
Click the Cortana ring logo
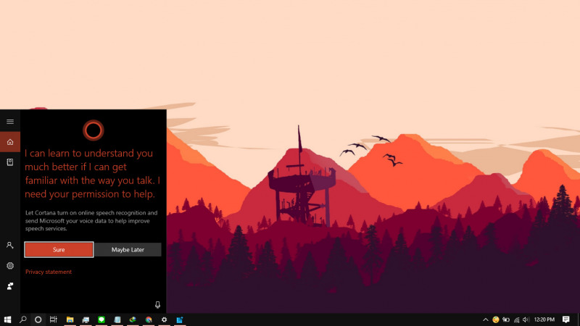pos(94,130)
